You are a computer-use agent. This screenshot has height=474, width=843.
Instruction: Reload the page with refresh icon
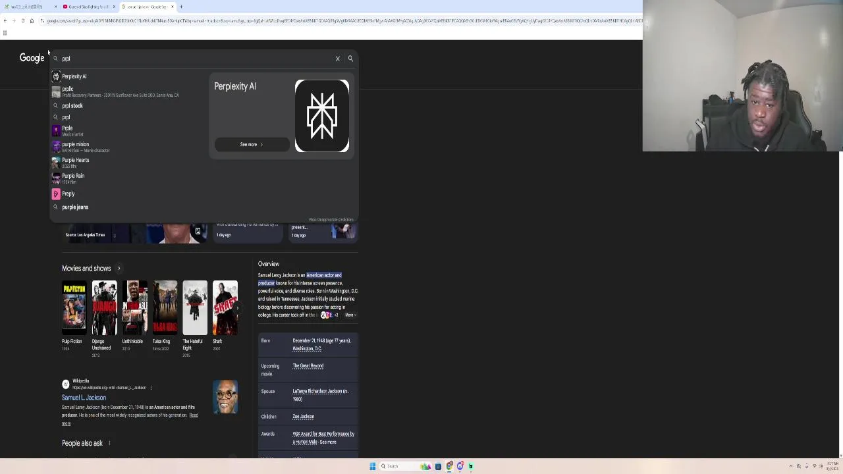pos(22,21)
